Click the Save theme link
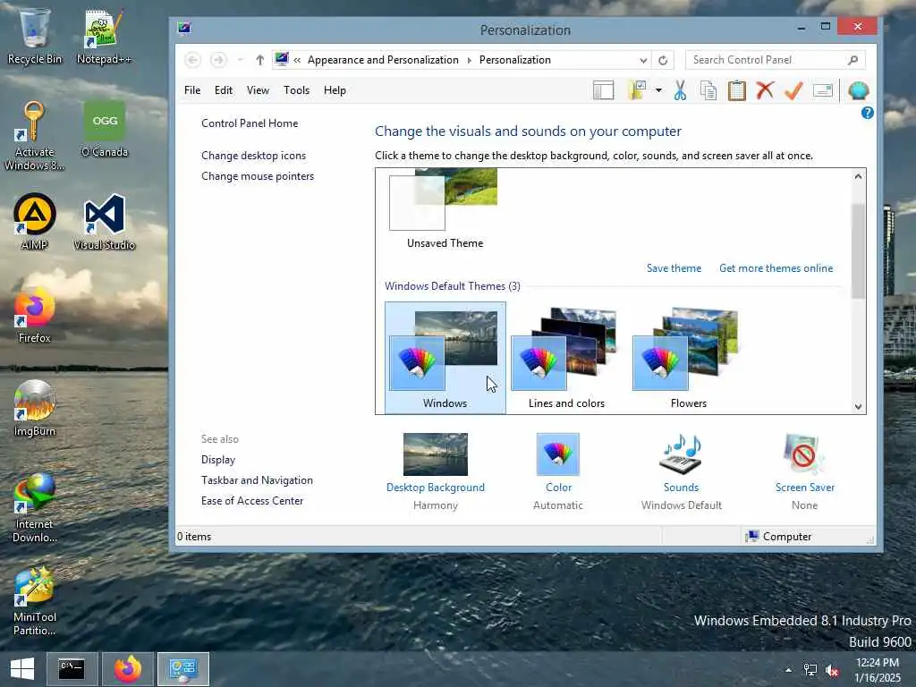This screenshot has height=687, width=916. click(674, 268)
